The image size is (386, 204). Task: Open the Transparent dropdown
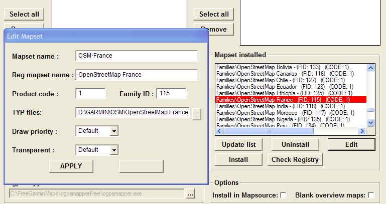[x=114, y=150]
